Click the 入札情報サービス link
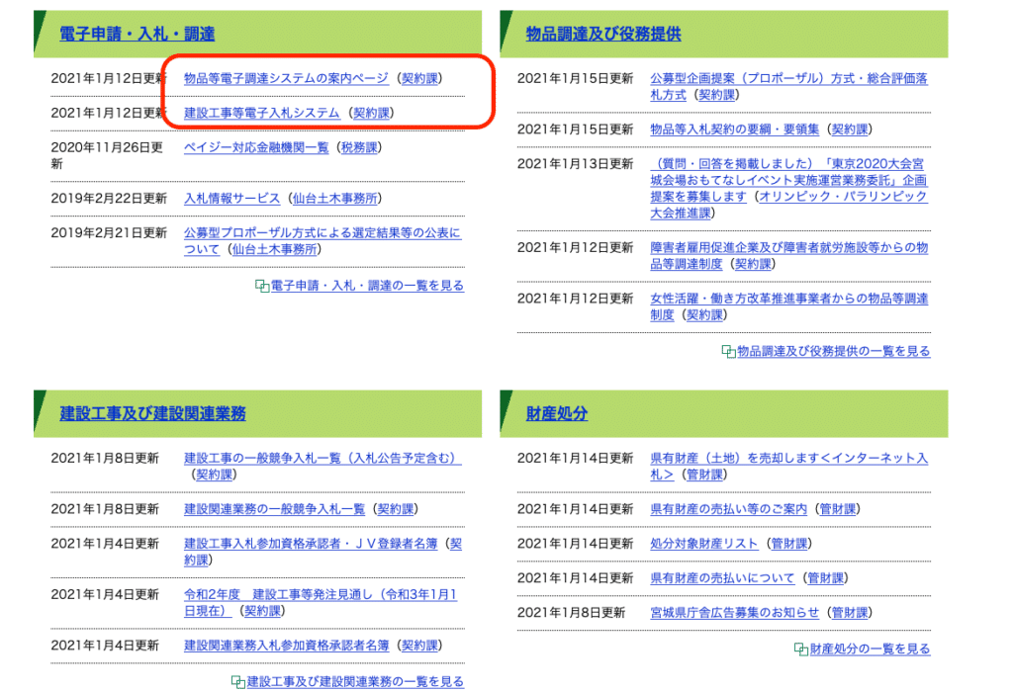1013x693 pixels. tap(231, 199)
